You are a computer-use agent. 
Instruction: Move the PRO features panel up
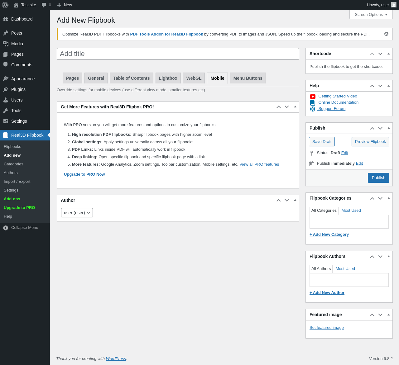(279, 107)
